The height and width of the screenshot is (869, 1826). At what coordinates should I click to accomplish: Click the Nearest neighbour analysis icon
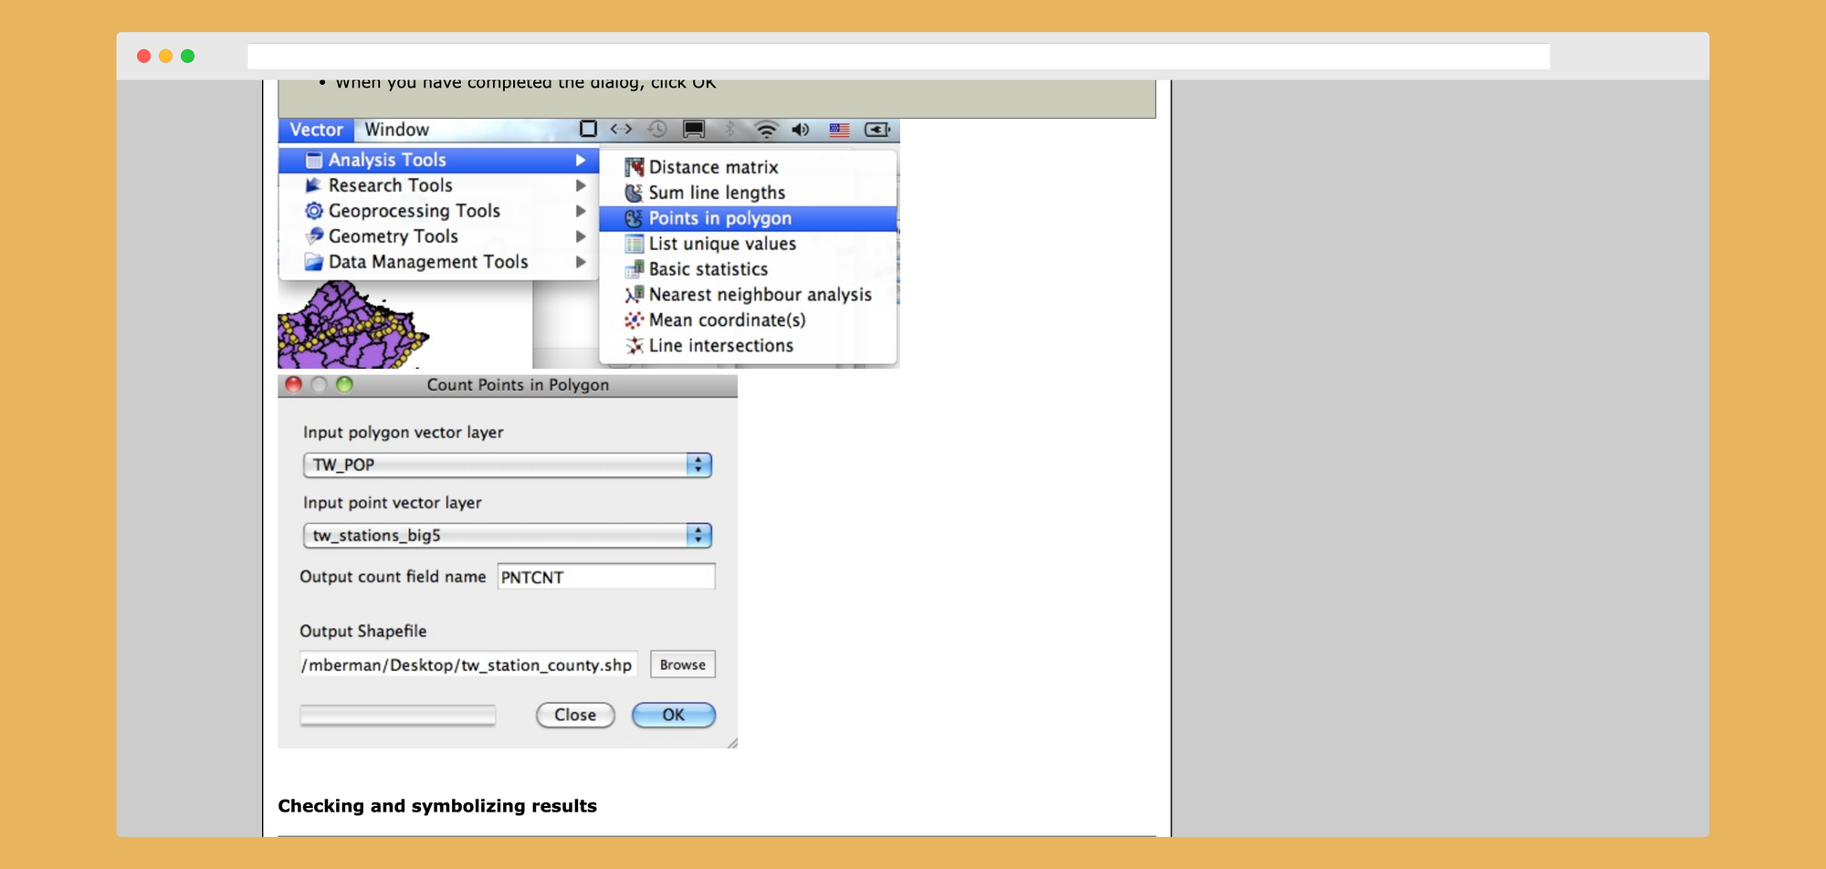pyautogui.click(x=634, y=295)
